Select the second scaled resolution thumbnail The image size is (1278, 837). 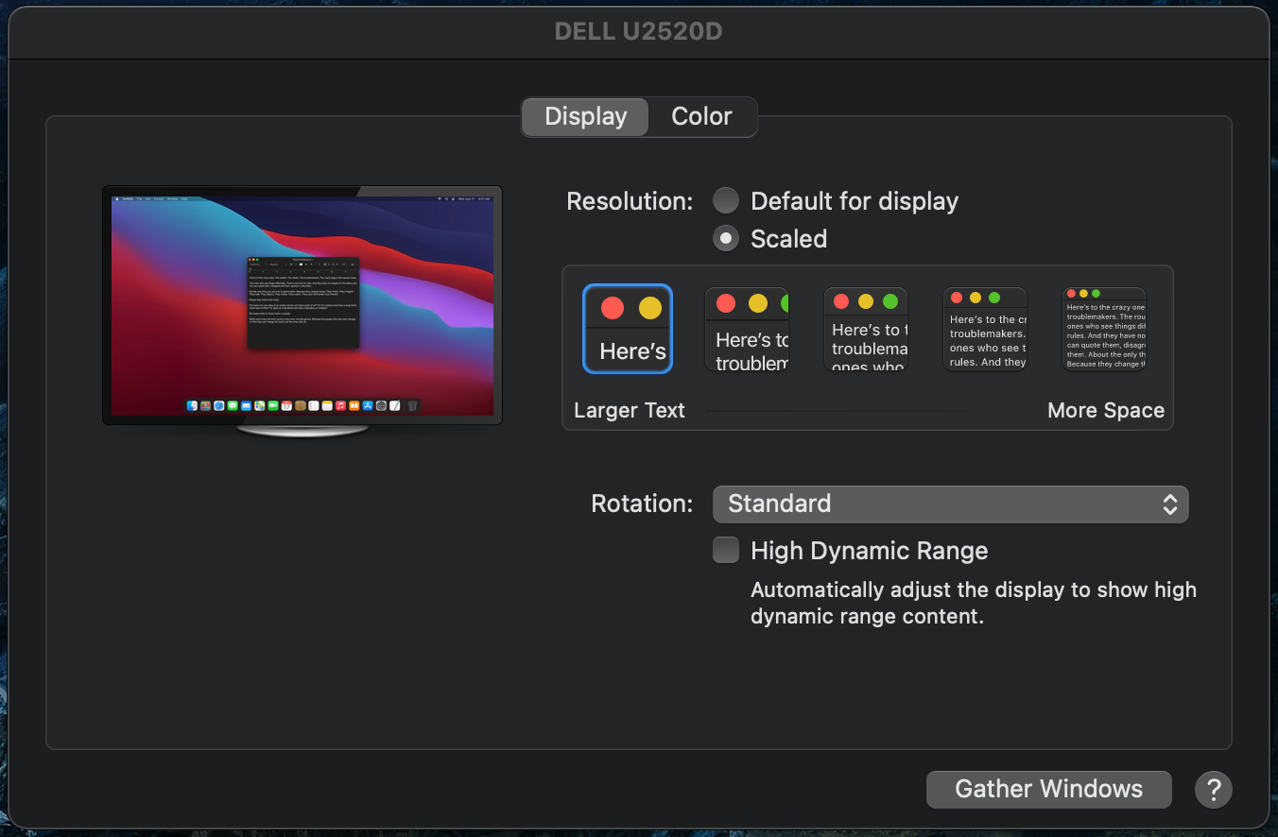[x=747, y=329]
